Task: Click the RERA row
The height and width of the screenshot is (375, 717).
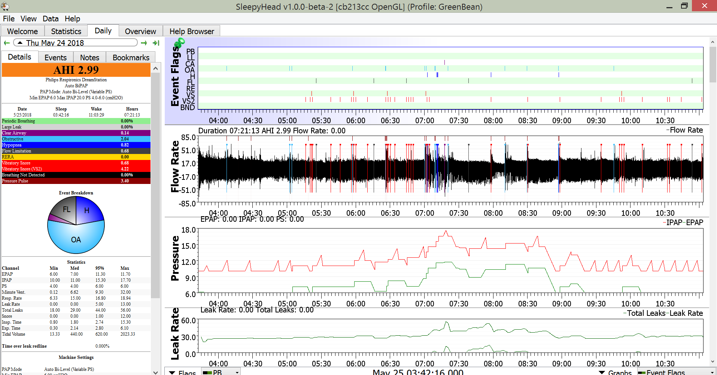Action: [76, 157]
